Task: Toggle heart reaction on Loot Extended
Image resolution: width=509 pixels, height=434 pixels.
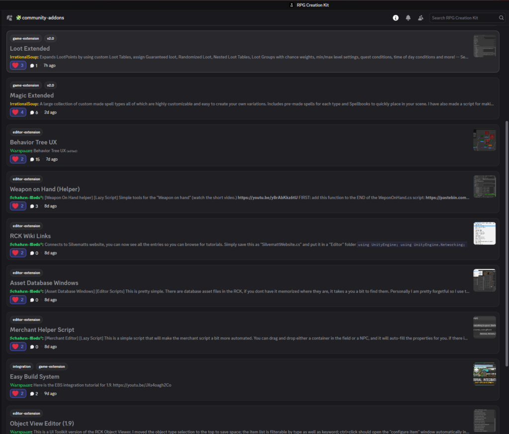Action: point(18,65)
